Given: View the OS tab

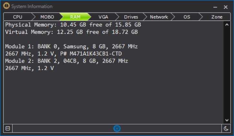Looking at the screenshot, I should pyautogui.click(x=187, y=17).
